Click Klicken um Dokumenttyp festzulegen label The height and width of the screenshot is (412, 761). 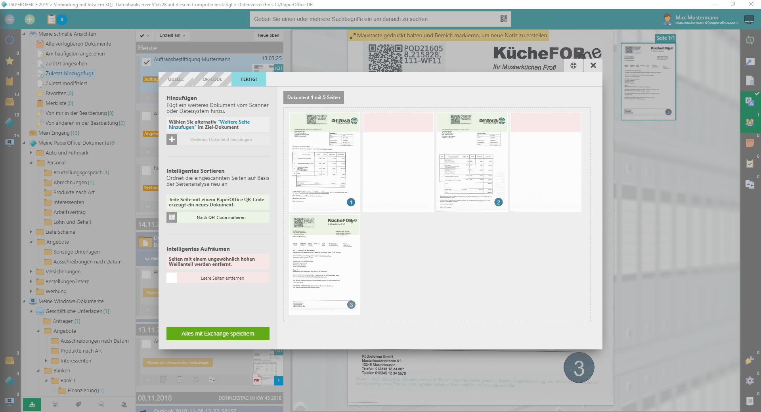(178, 362)
